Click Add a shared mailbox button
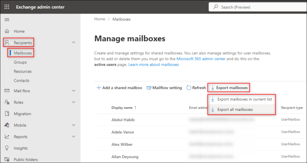 120,88
